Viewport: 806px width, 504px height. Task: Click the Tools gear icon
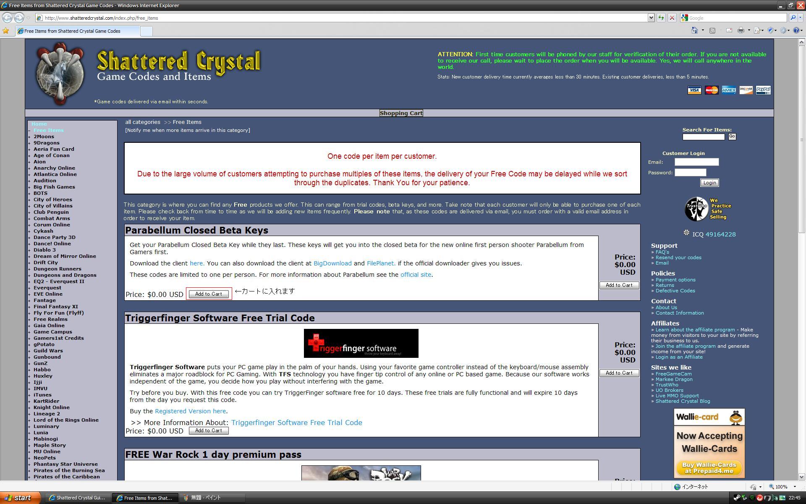(783, 30)
